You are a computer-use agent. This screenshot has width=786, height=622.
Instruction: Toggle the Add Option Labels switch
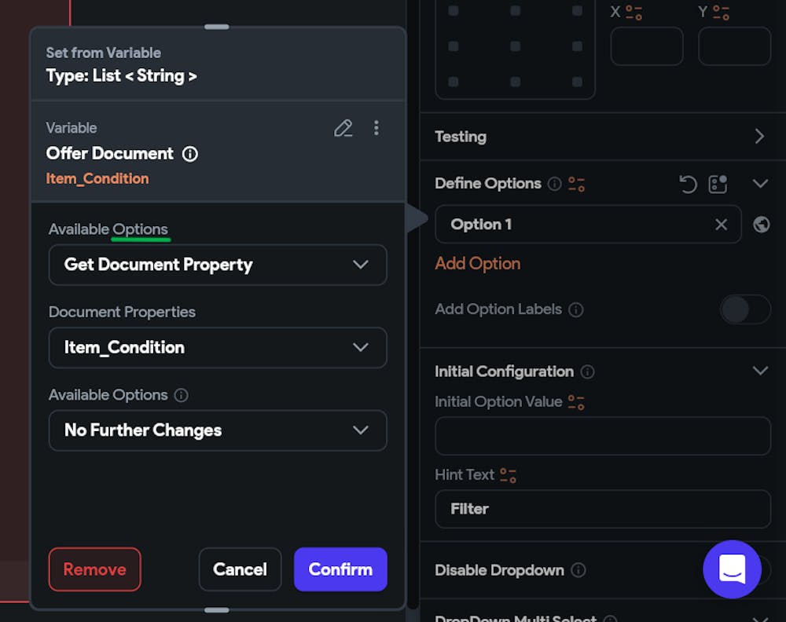click(745, 309)
